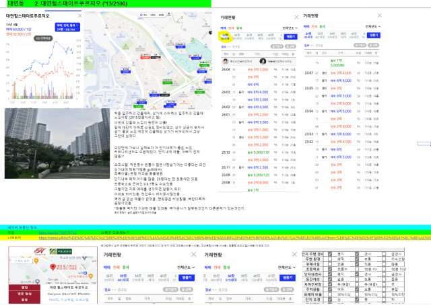Toggle 쾌적 checkbox in 주변 환경 row

pos(330,259)
